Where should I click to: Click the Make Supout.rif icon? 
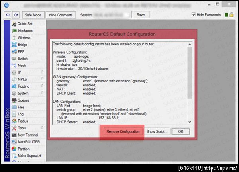pyautogui.click(x=14, y=156)
